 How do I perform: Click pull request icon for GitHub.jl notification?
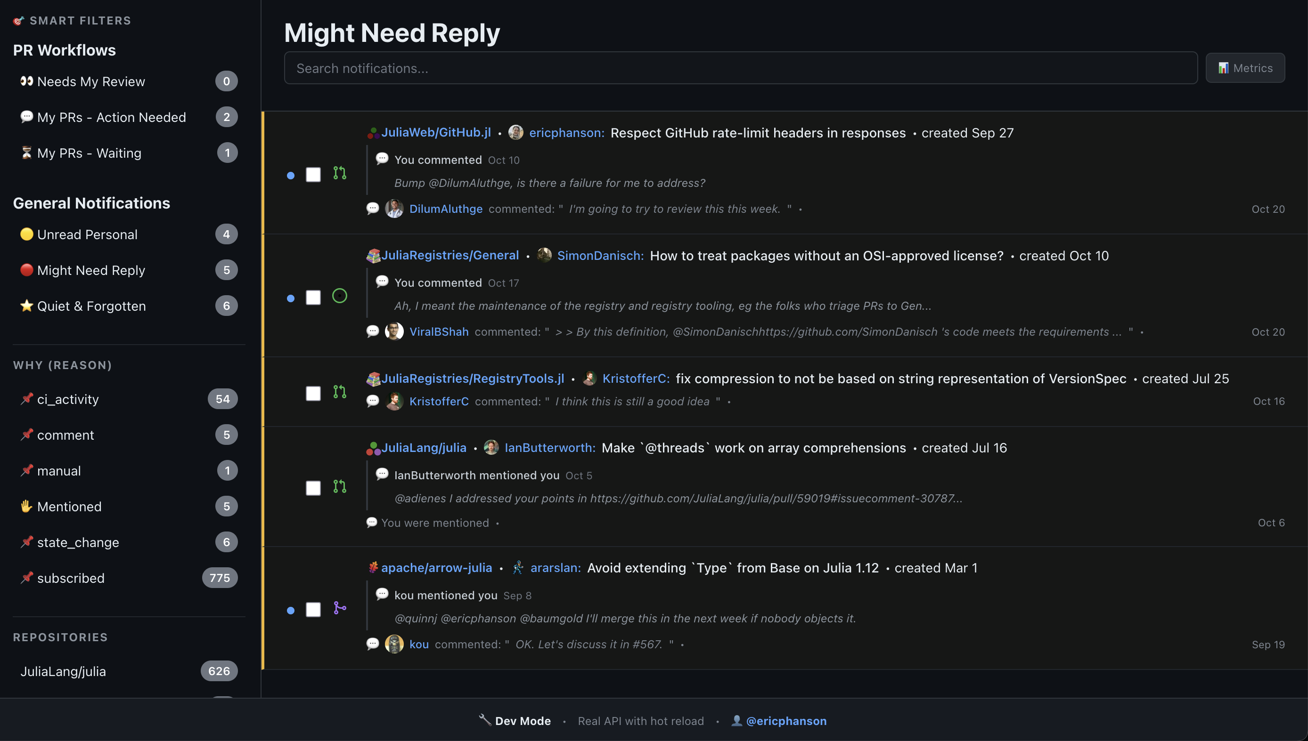(340, 174)
